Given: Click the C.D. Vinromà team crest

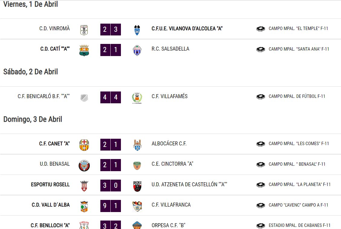Looking at the screenshot, I should [x=84, y=30].
